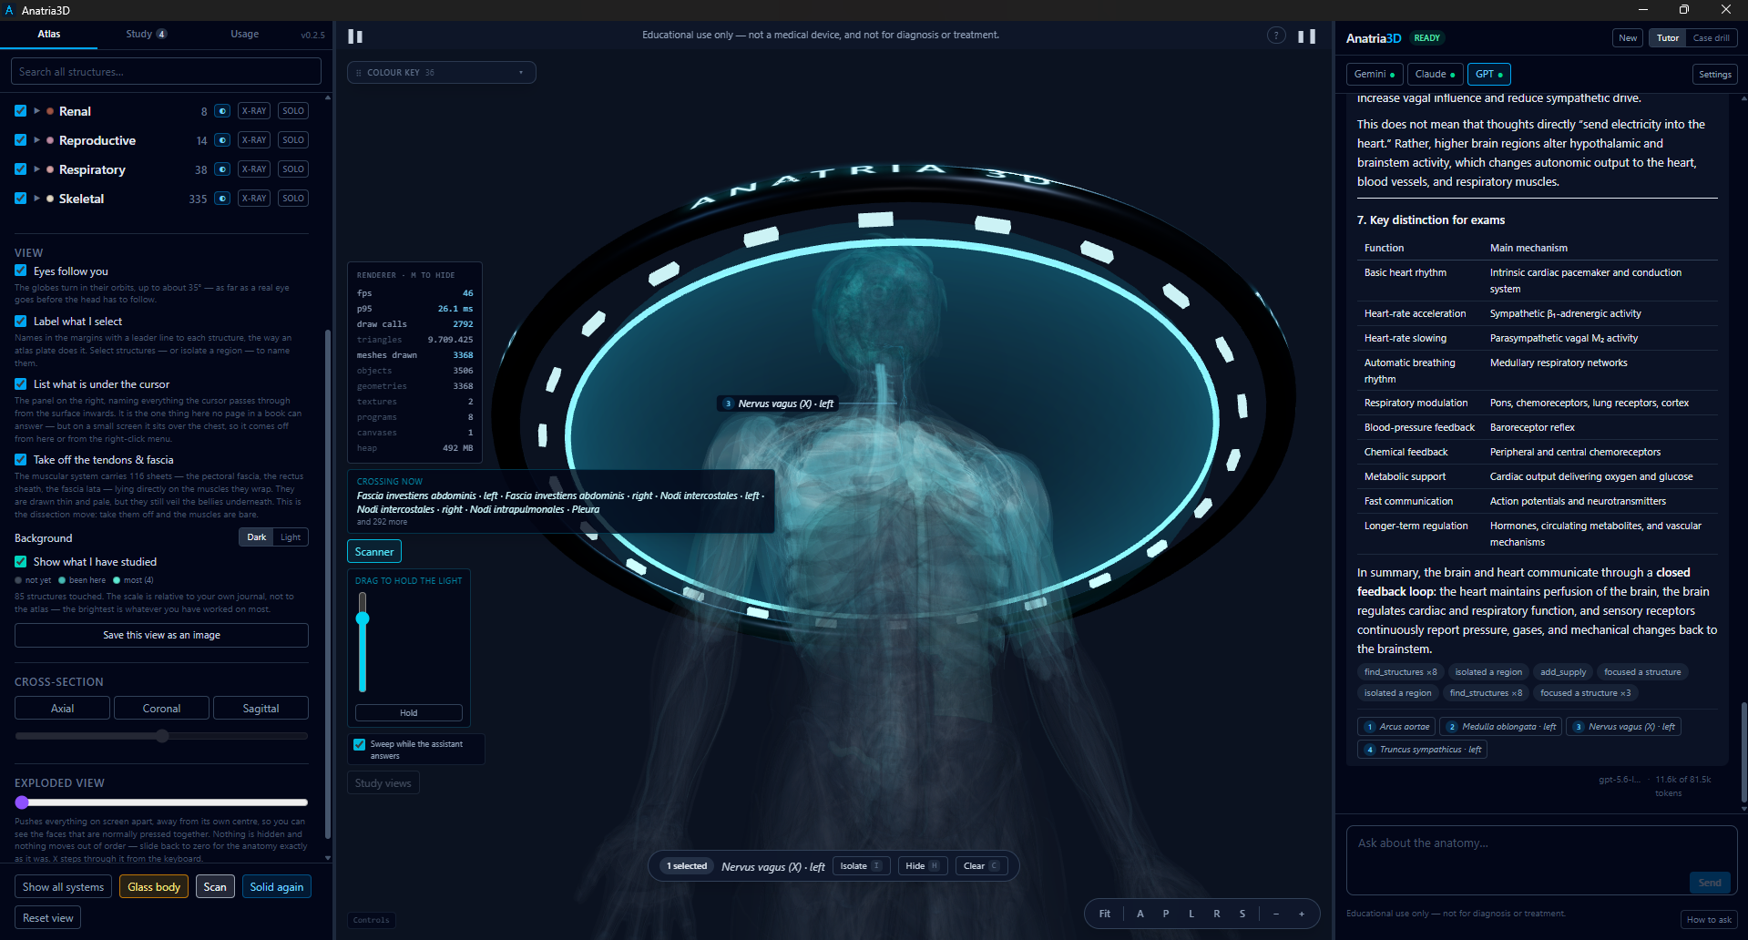Screen dimensions: 1748x940
Task: Switch to the Study tab
Action: 146,34
